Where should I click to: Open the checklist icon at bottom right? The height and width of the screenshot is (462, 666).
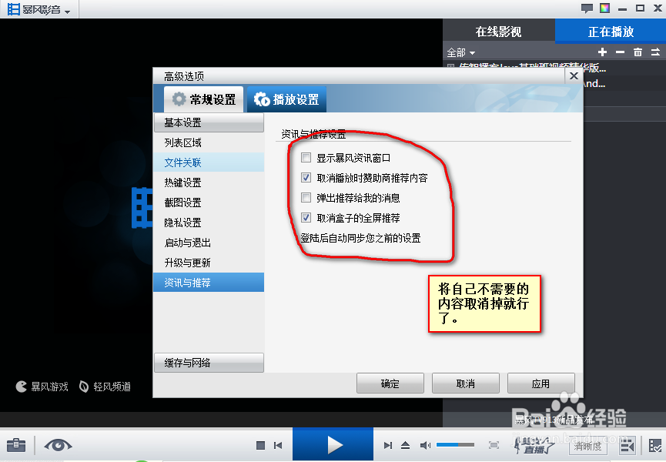tap(655, 445)
